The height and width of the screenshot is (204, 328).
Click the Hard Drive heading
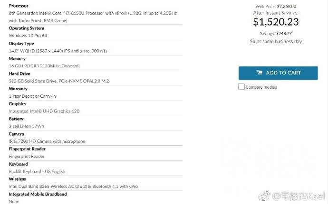(20, 74)
